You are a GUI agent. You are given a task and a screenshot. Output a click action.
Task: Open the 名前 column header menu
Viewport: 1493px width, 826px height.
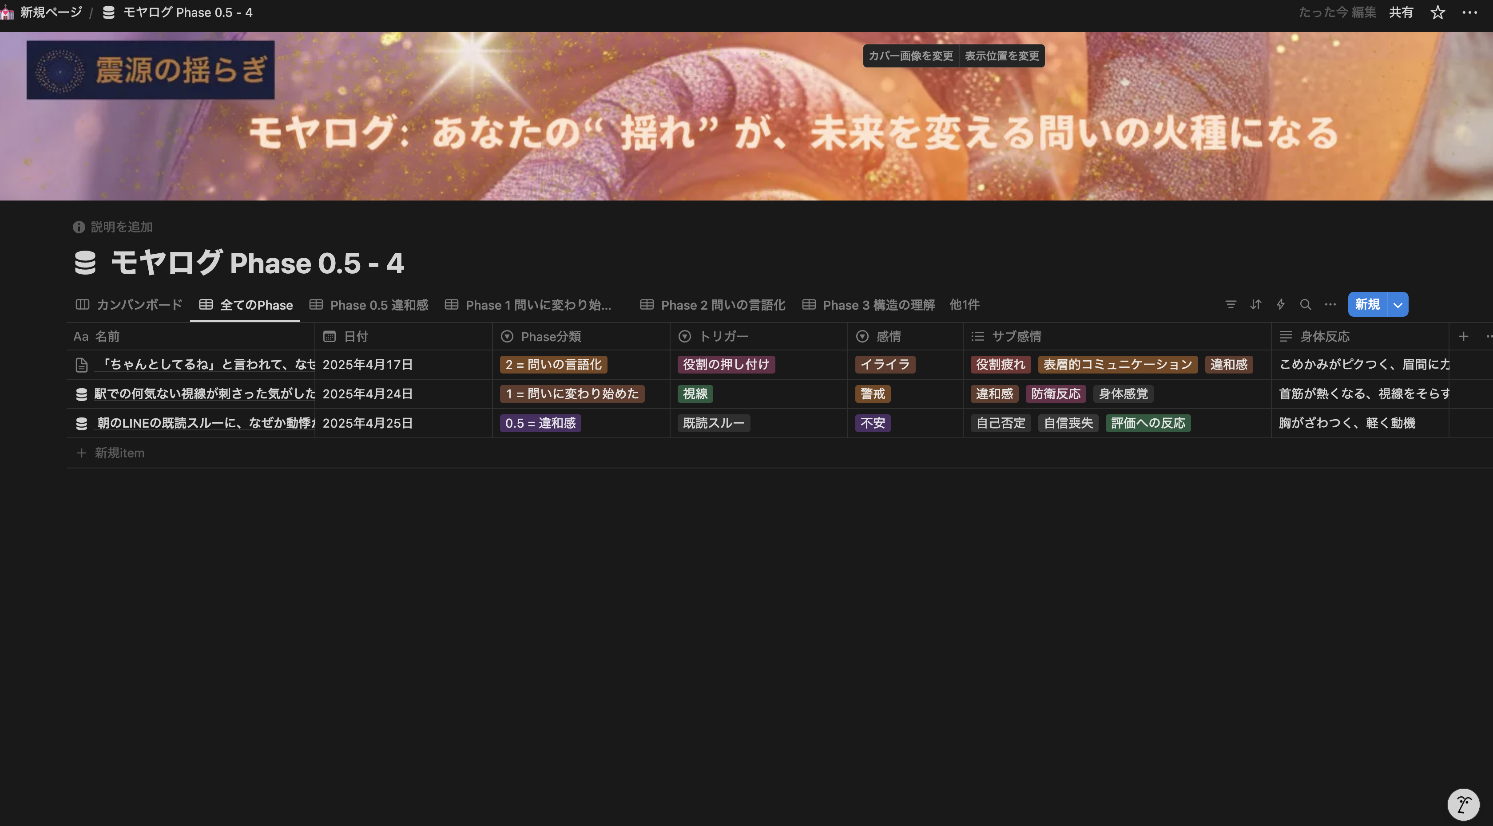click(191, 336)
